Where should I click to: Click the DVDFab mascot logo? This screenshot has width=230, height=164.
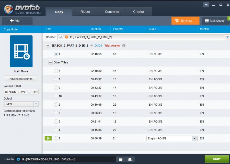pos(8,9)
